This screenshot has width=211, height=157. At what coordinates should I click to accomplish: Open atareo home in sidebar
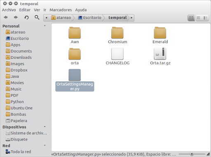(x=16, y=32)
